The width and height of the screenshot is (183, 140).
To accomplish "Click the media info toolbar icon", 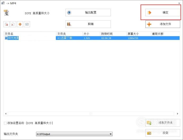I will tap(27, 24).
